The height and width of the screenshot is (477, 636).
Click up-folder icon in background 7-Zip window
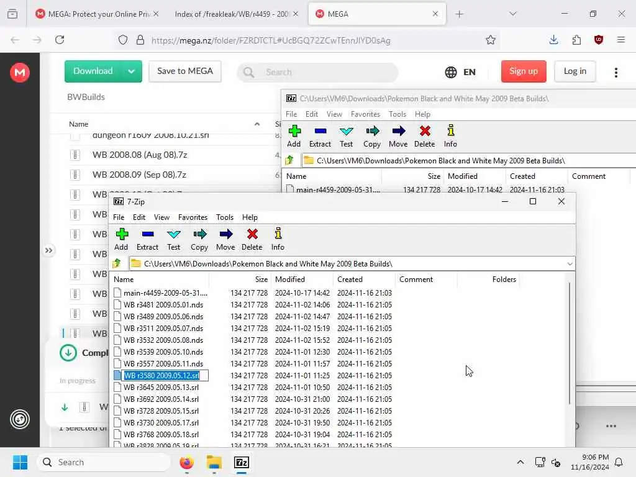(289, 161)
